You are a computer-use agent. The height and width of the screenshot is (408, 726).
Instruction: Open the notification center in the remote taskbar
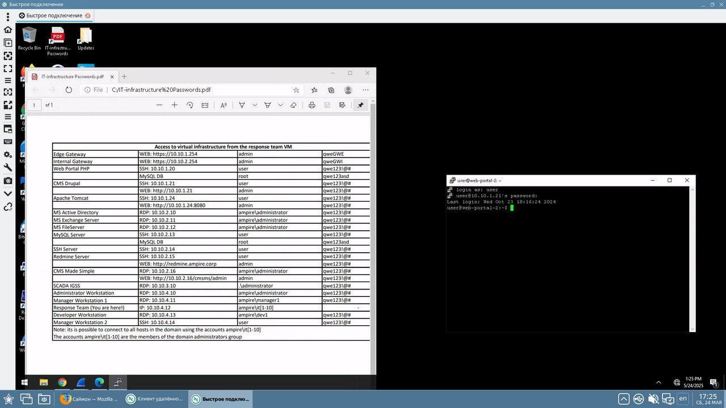pyautogui.click(x=714, y=384)
